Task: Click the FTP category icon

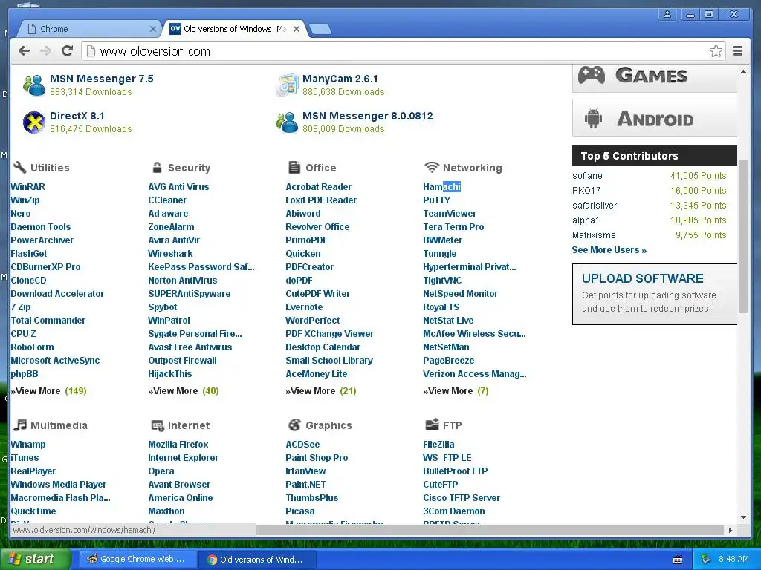Action: click(432, 425)
